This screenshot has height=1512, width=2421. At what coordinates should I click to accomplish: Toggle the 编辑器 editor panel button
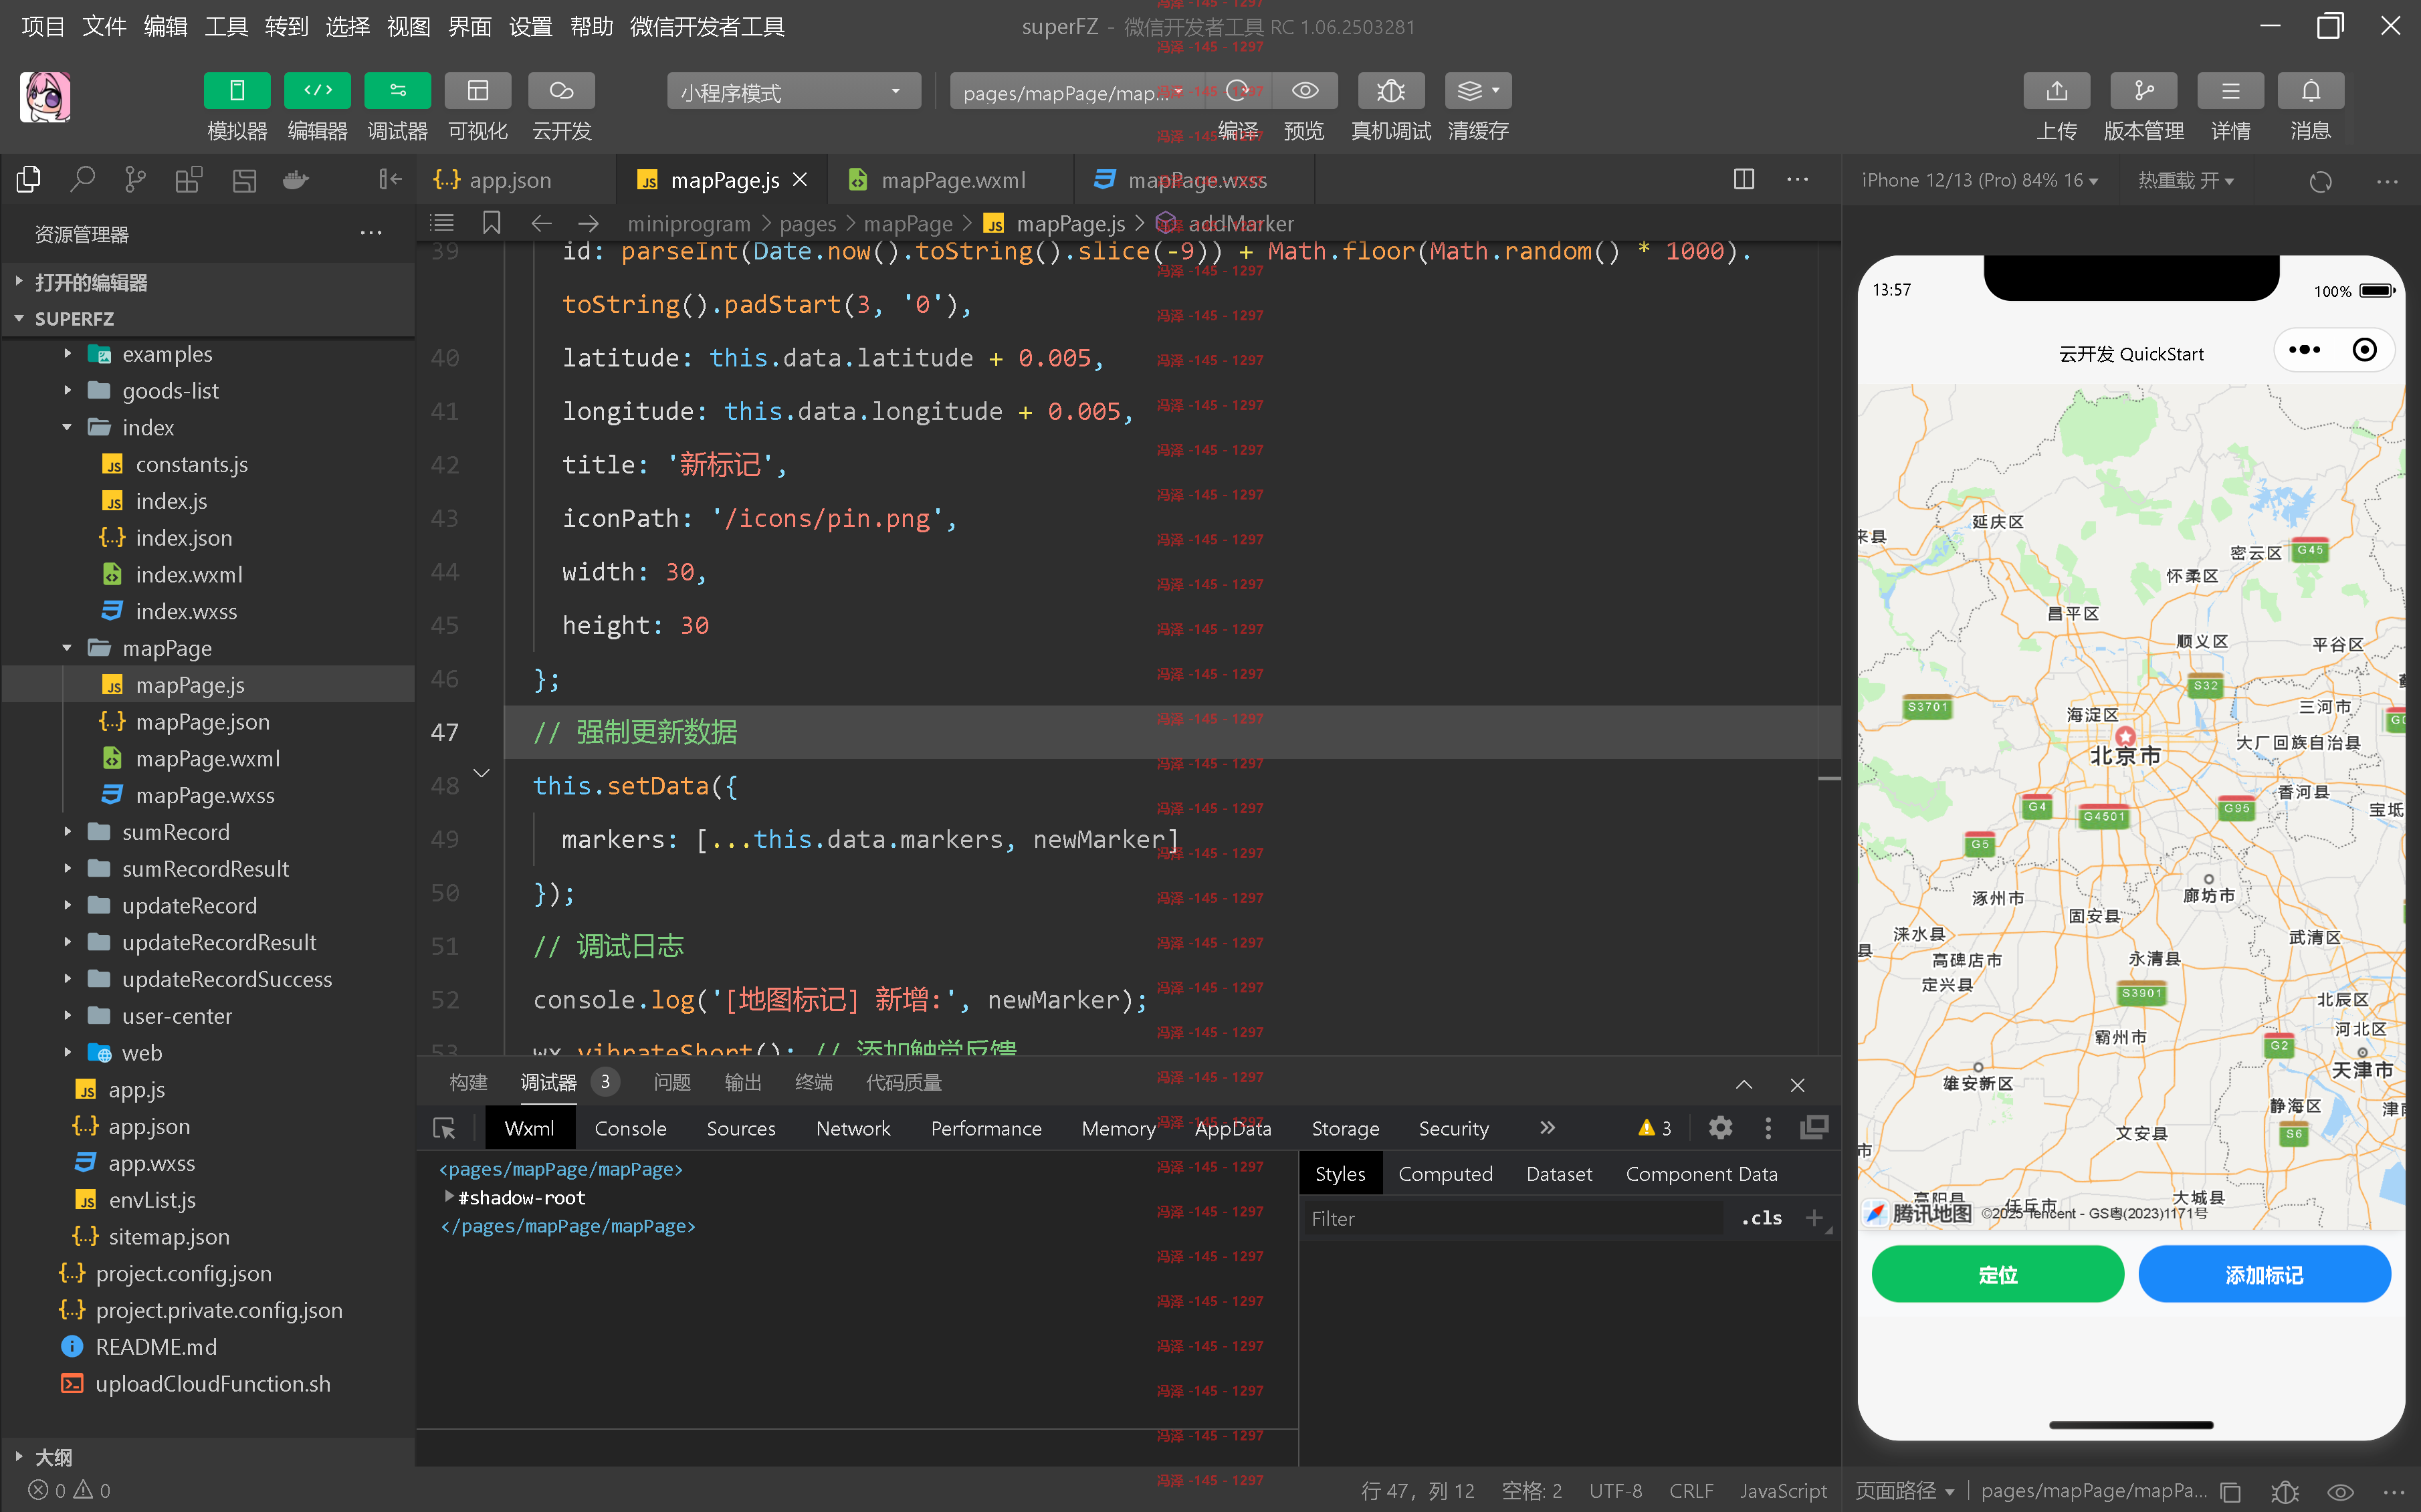pos(317,91)
